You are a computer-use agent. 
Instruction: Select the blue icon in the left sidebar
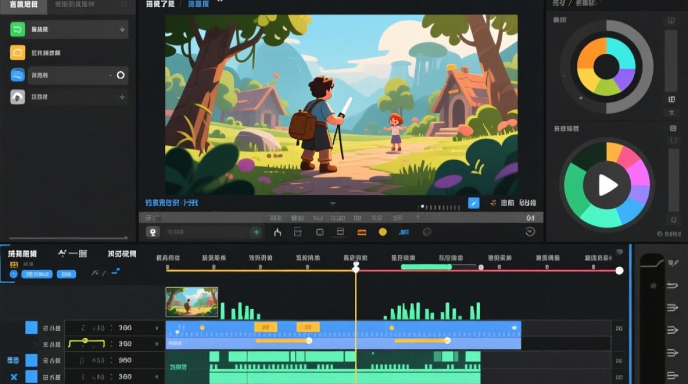point(17,75)
